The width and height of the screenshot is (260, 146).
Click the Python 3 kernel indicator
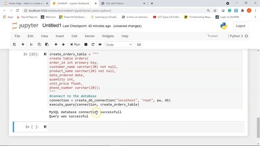[239, 36]
